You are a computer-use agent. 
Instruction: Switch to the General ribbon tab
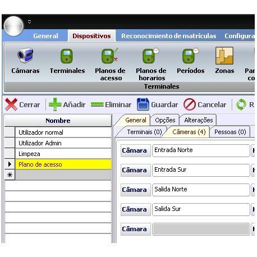pos(45,36)
